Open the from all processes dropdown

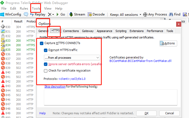(72, 58)
